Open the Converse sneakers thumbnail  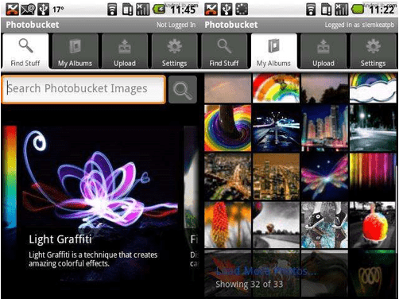point(324,225)
